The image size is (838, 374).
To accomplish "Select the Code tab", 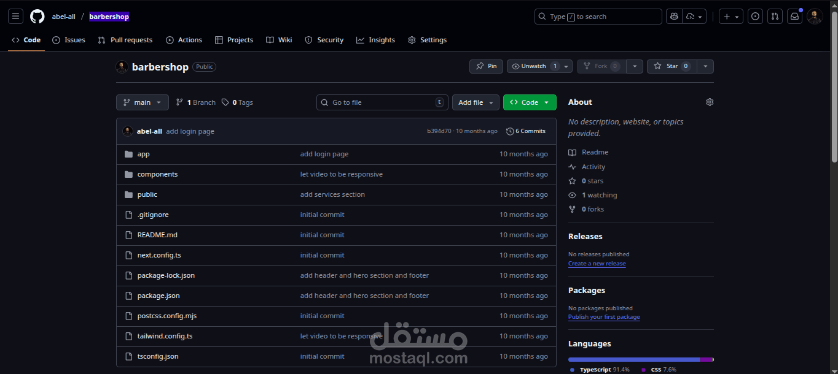I will [26, 40].
